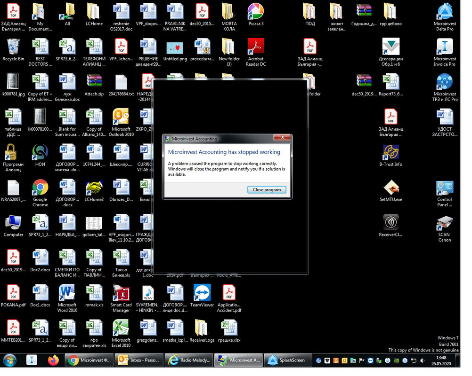The image size is (472, 376).
Task: Switch to Outlook Inbox taskbar window
Action: tap(139, 360)
